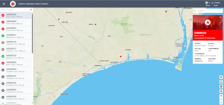Reset the map compass orientation
Viewport: 224px width, 105px height.
point(221,103)
